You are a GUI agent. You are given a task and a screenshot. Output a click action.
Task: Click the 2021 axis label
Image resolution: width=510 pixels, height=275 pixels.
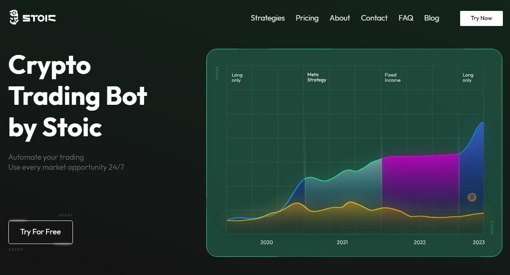click(342, 242)
